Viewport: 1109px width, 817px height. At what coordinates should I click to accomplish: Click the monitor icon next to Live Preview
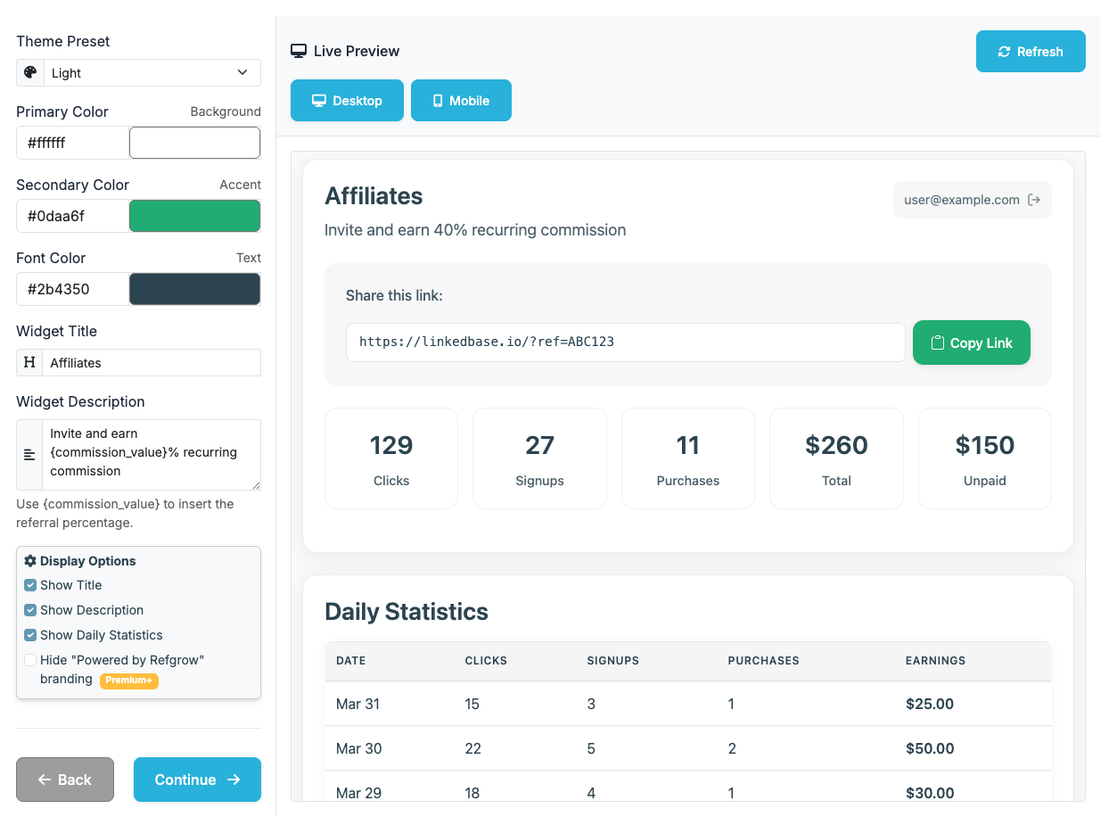click(298, 51)
